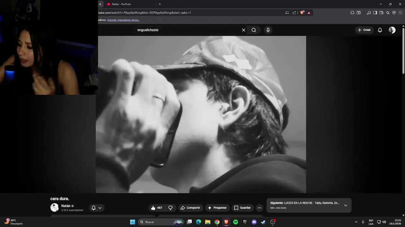The image size is (405, 227).
Task: Install app icon in address bar
Action: pos(287,13)
